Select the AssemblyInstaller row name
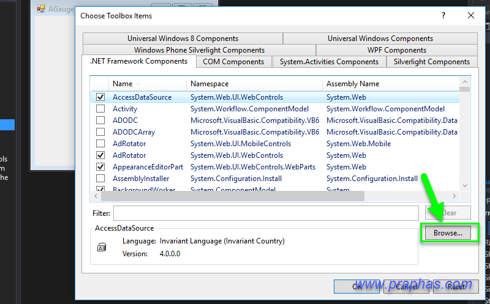The width and height of the screenshot is (490, 304). coord(141,179)
